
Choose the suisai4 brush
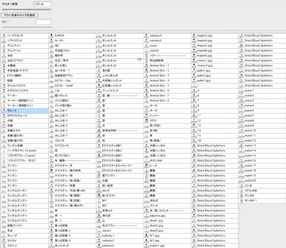point(167,51)
